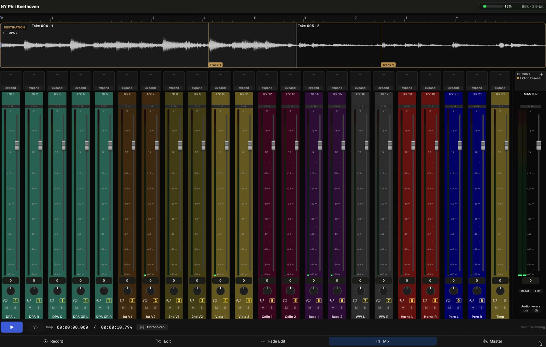Expand the Trk 6 insert slot
Image resolution: width=546 pixels, height=347 pixels.
[127, 88]
